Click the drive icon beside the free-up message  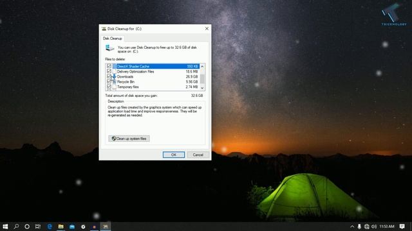(109, 48)
